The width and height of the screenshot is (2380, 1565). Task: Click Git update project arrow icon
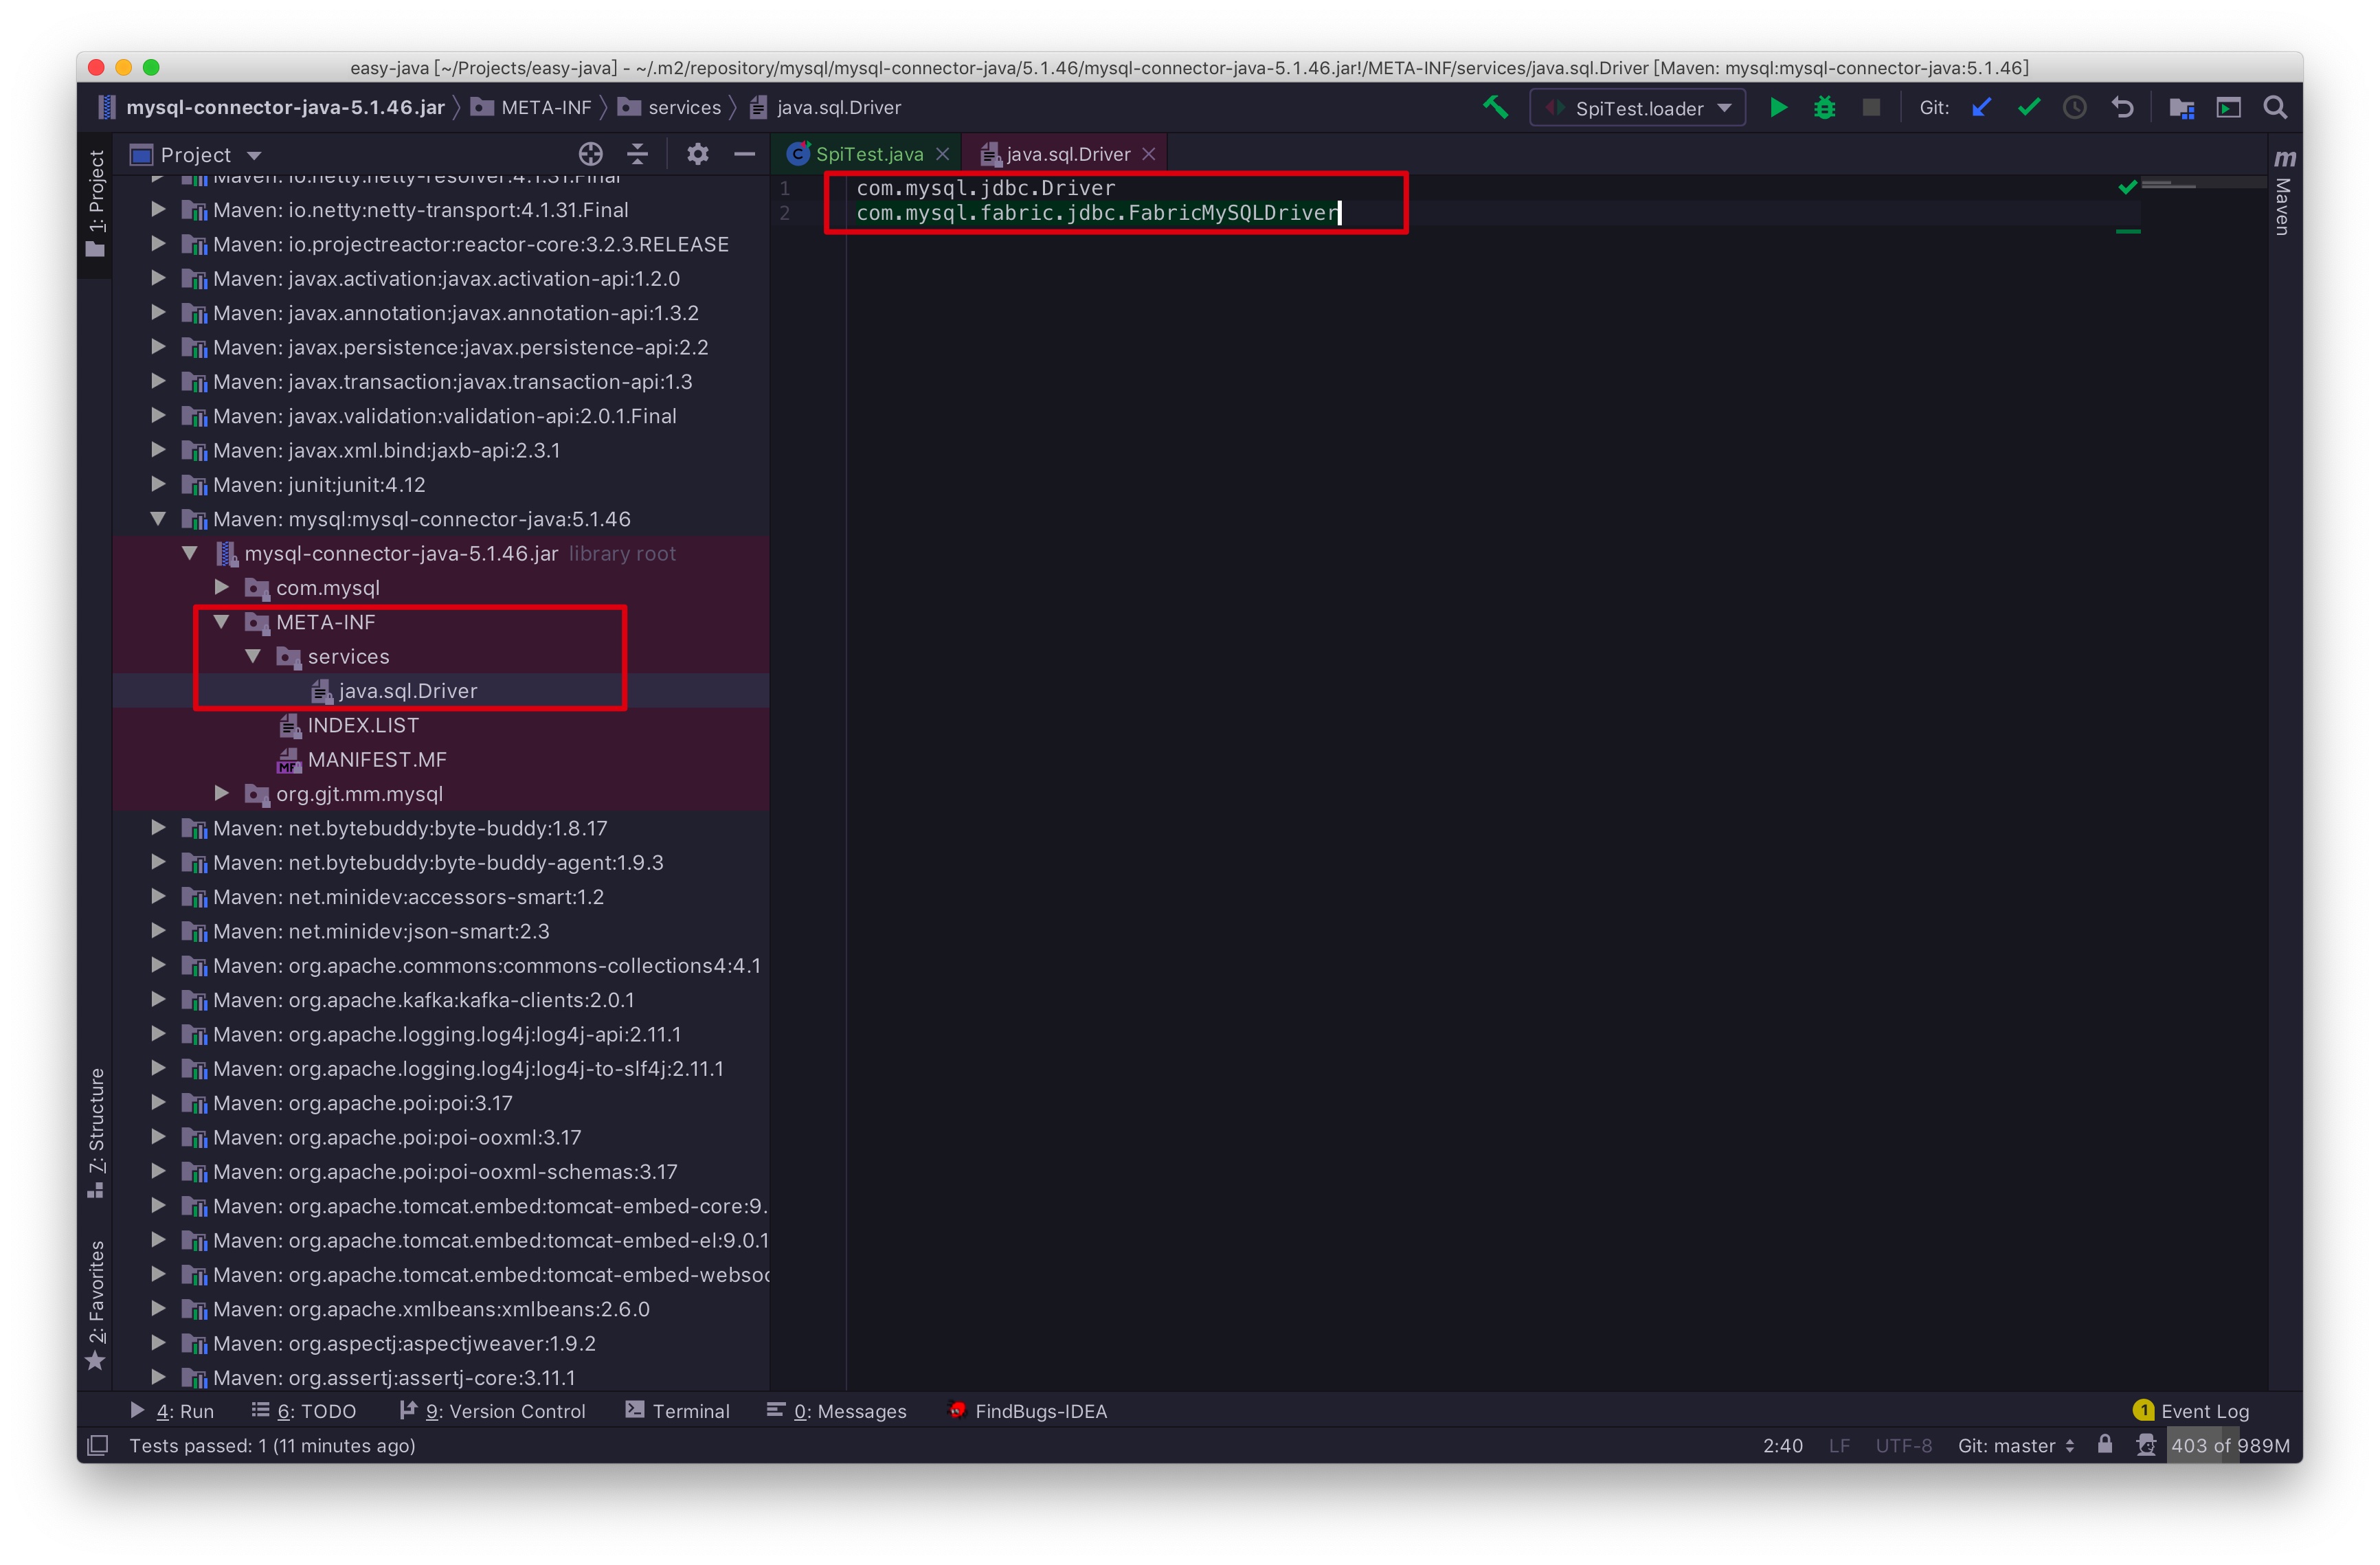click(1981, 107)
